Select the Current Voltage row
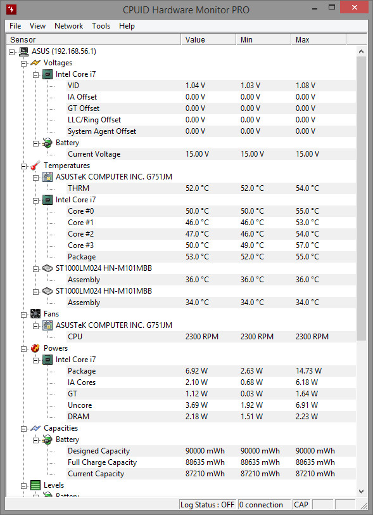Screen dimensions: 373x515 [212, 154]
